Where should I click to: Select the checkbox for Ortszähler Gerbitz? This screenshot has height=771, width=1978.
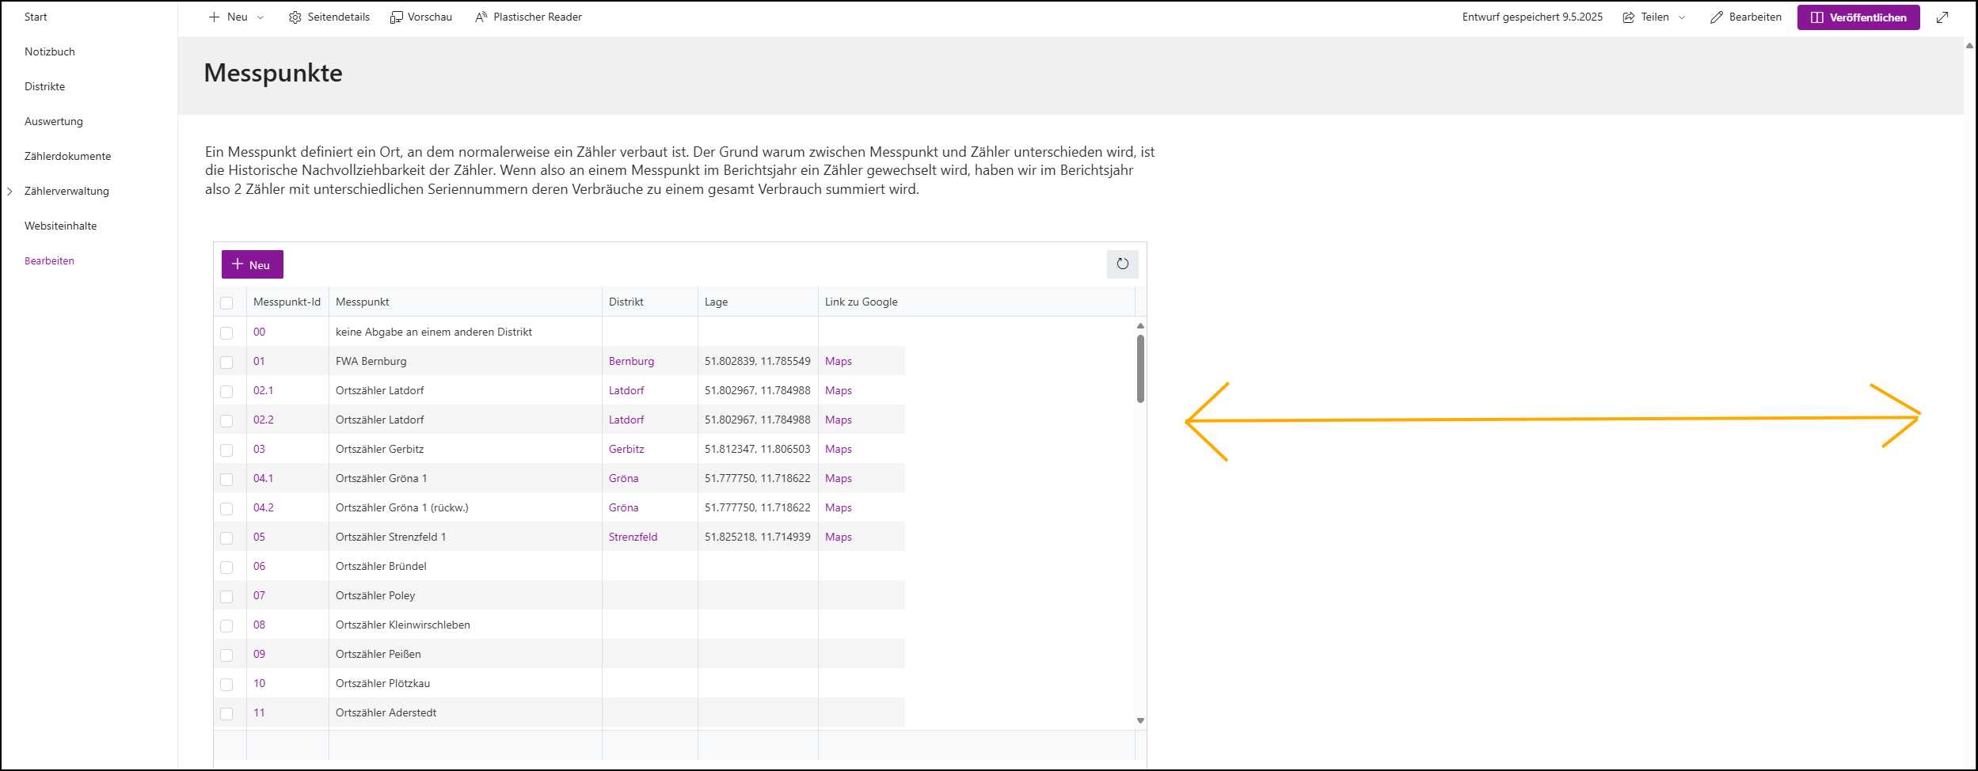point(226,450)
